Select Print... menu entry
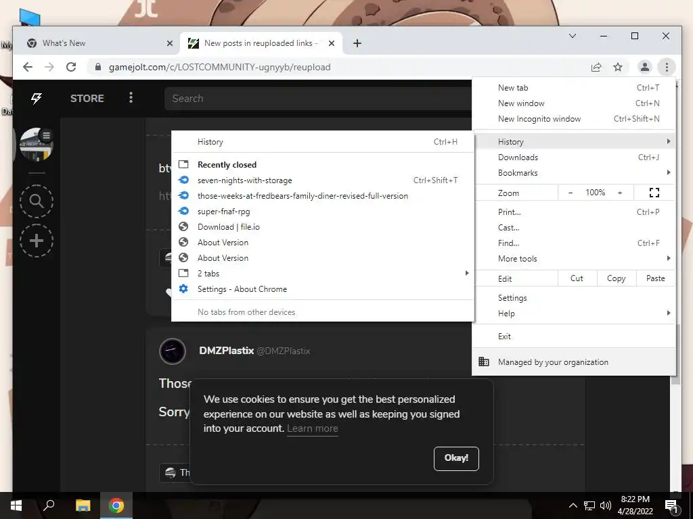This screenshot has width=693, height=519. click(x=574, y=212)
